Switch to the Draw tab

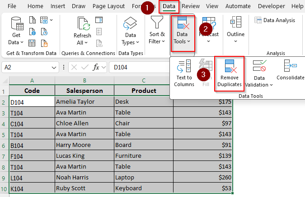pos(79,6)
